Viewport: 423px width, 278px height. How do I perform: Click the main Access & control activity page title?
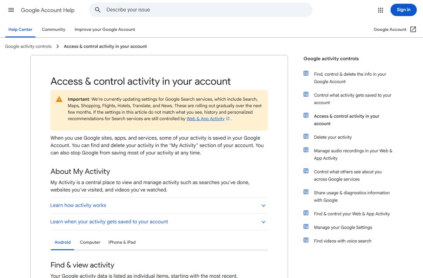(x=140, y=81)
